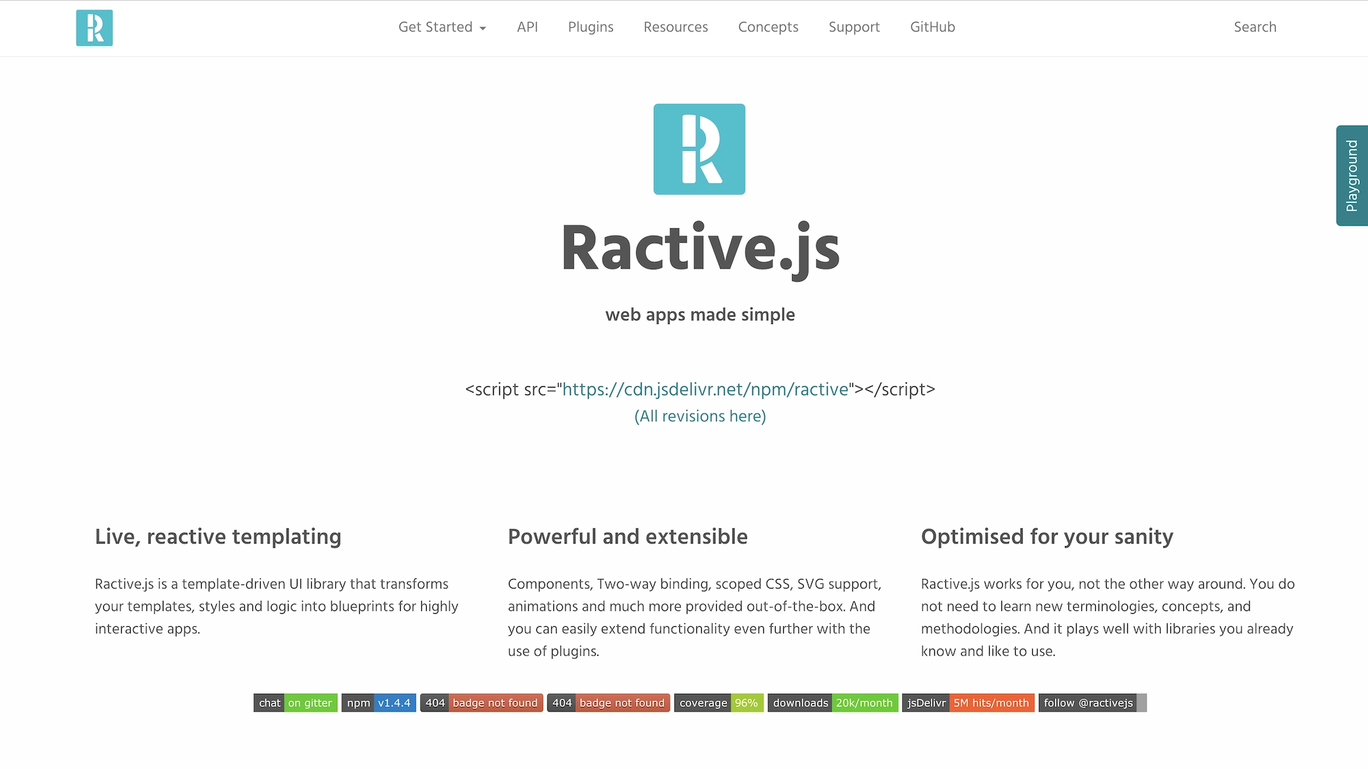Click the small Ractive logo in the navbar
The height and width of the screenshot is (769, 1368).
94,28
